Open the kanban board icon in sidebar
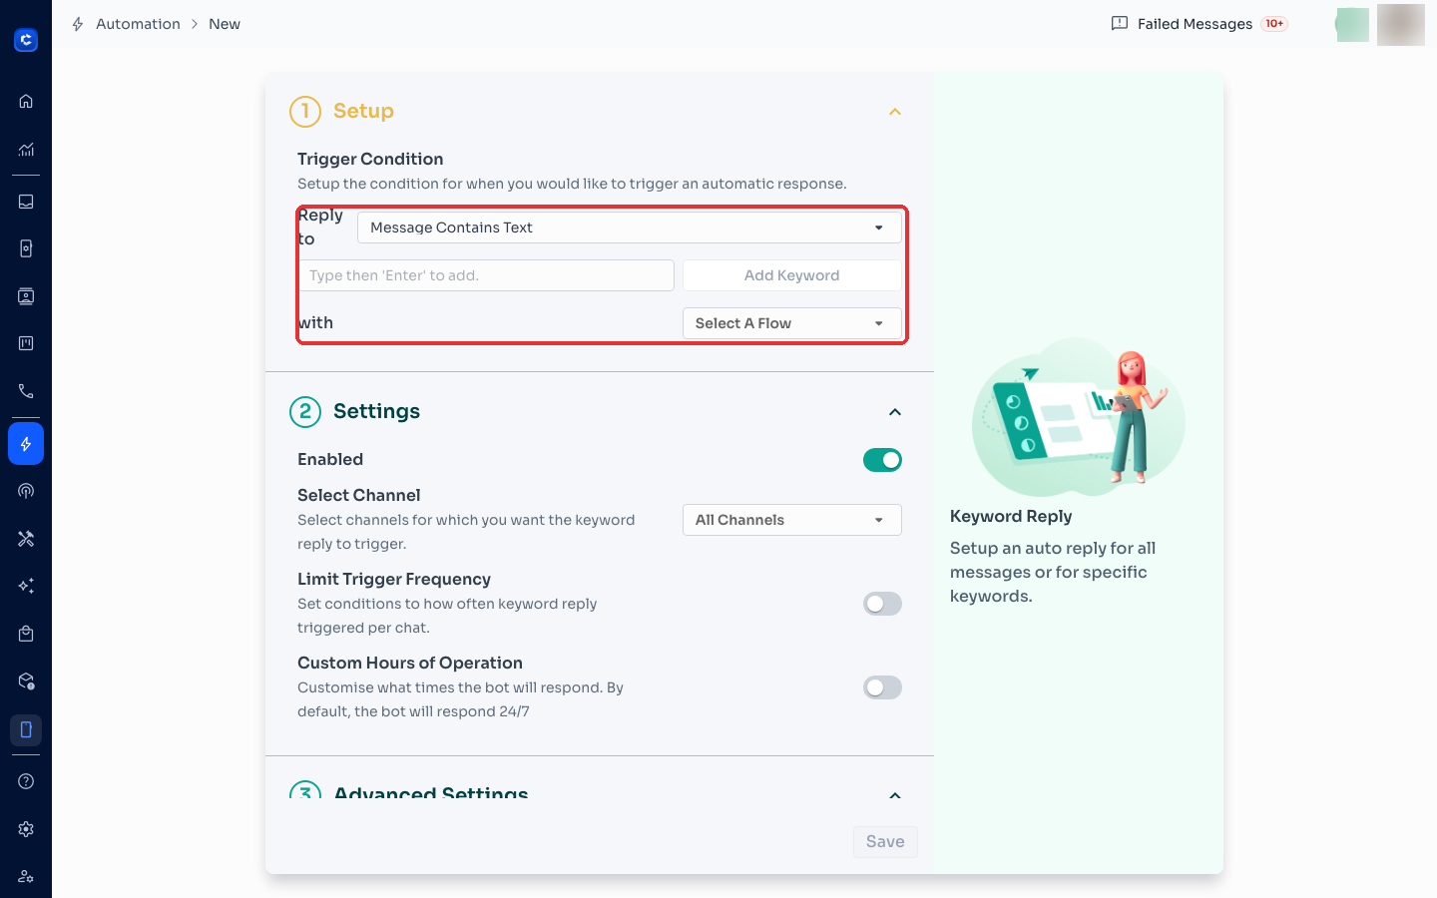 coord(26,343)
